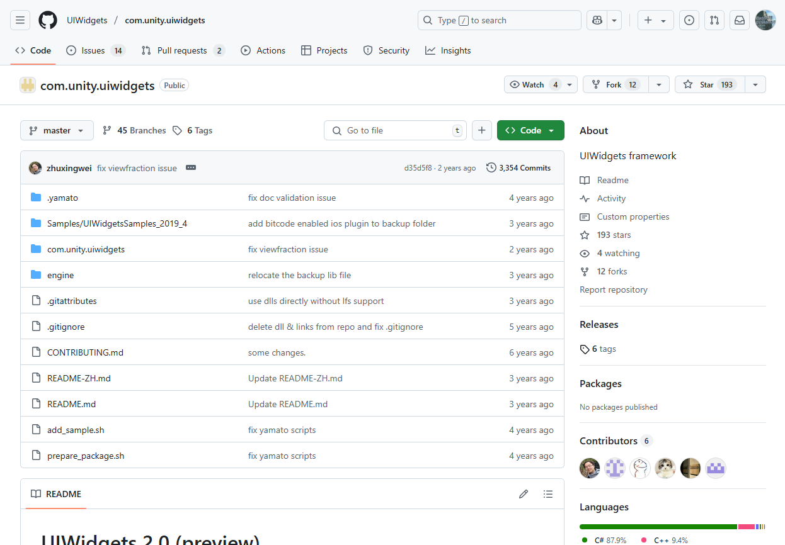Open the .gitattributes file
The height and width of the screenshot is (545, 785).
click(72, 301)
